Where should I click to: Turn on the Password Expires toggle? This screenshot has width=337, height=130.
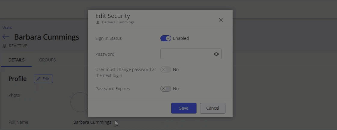[x=165, y=89]
